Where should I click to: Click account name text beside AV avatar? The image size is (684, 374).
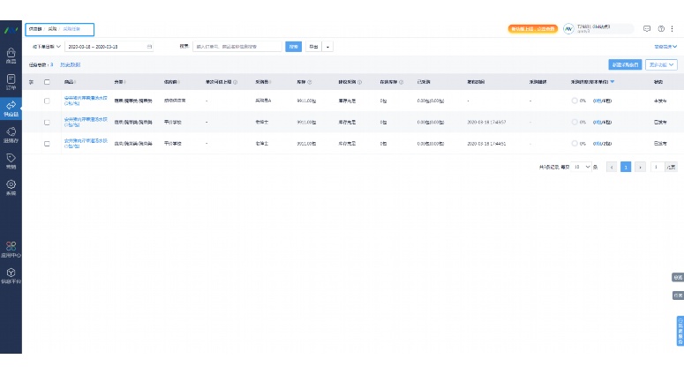[594, 29]
